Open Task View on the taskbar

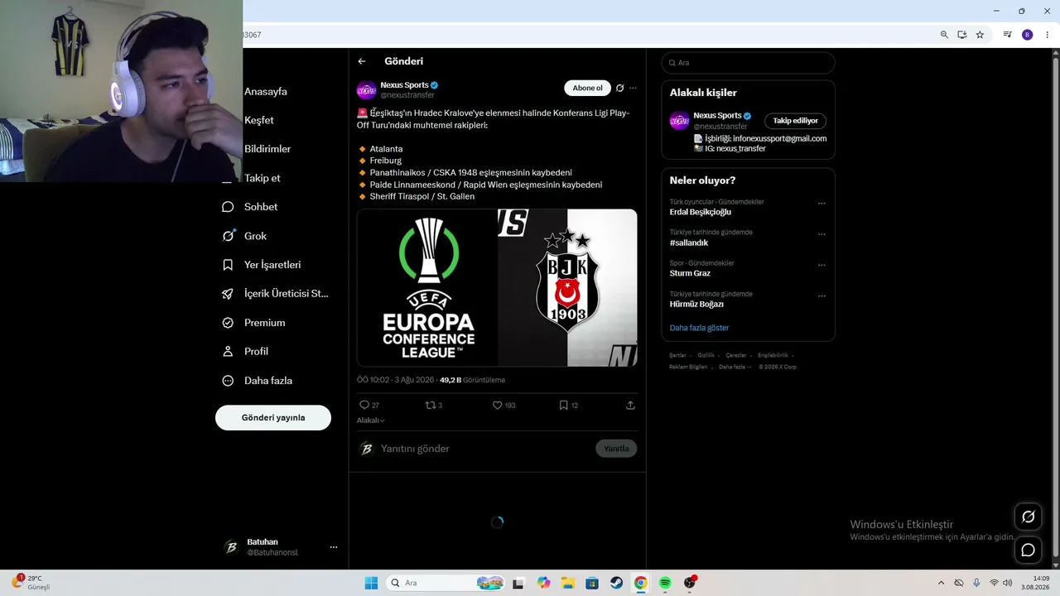click(x=518, y=583)
